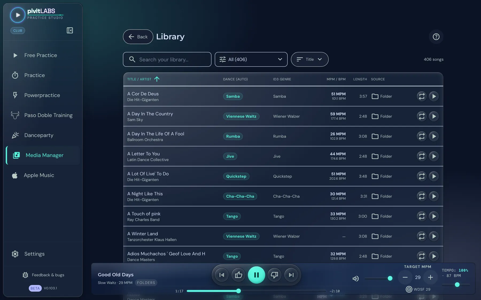Open Feedback & bugs link
The height and width of the screenshot is (300, 481).
(43, 275)
